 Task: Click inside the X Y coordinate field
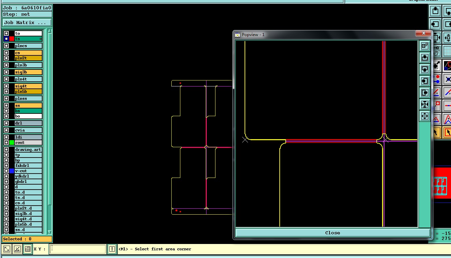pos(78,249)
